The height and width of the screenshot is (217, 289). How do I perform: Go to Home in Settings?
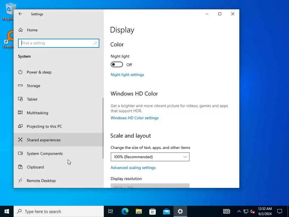(32, 30)
